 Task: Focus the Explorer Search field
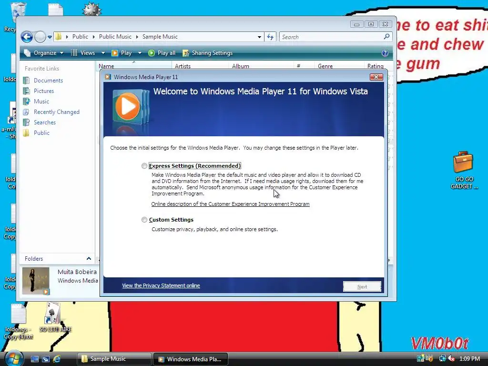tap(335, 37)
